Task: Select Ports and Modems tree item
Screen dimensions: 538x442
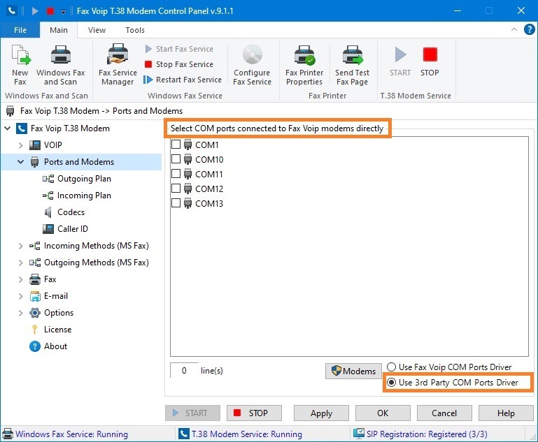Action: pos(72,162)
